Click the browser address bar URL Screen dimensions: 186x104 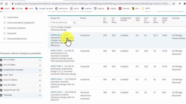(x=92, y=4)
